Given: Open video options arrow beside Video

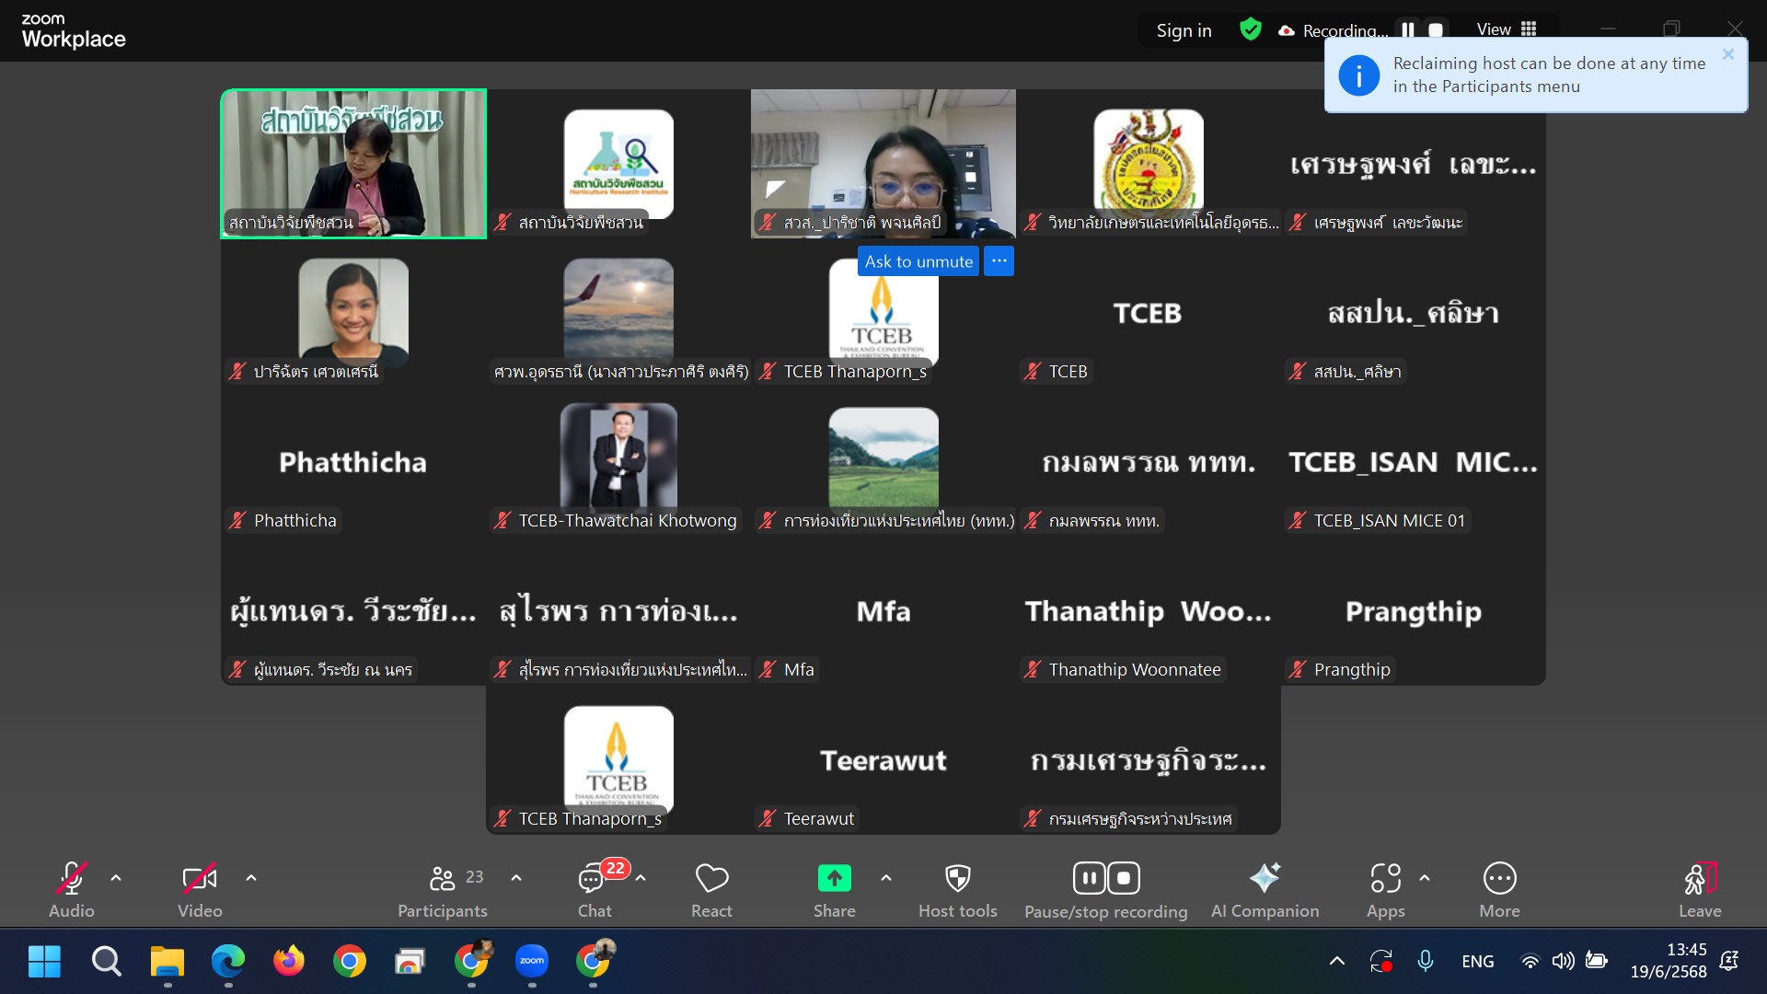Looking at the screenshot, I should tap(251, 878).
